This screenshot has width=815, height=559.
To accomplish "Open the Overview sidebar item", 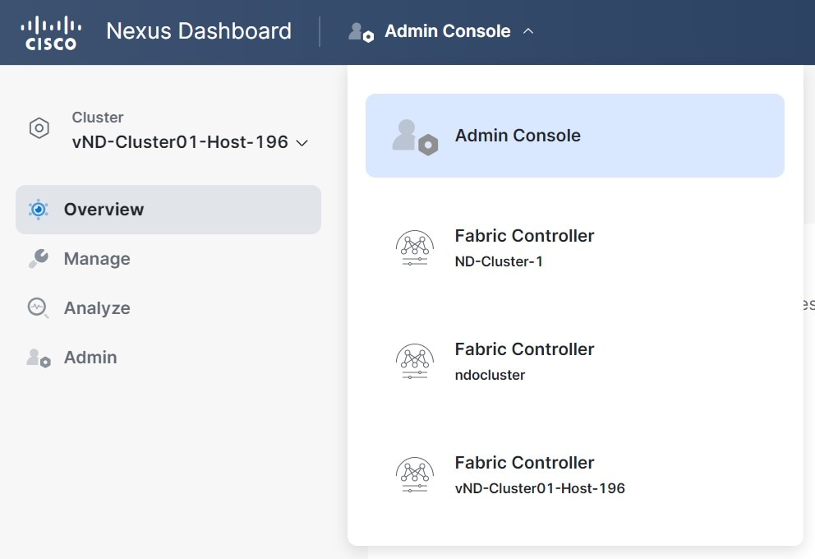I will click(168, 210).
